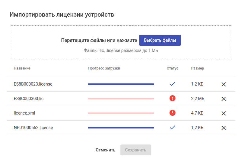Image resolution: width=242 pixels, height=159 pixels.
Task: Click the Статус column header
Action: coord(172,68)
